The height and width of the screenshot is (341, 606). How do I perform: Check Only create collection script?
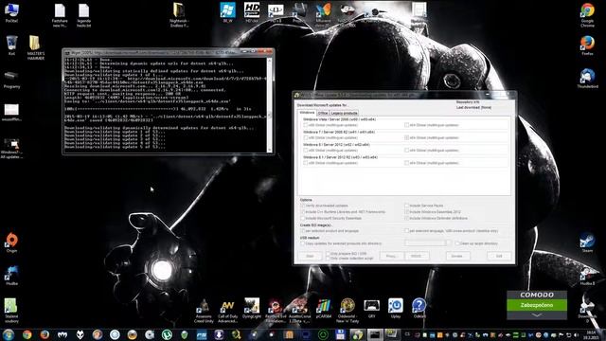coord(328,259)
